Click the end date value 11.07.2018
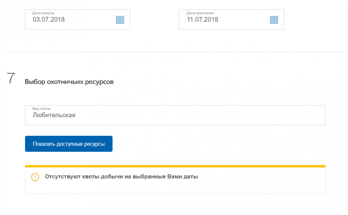348x215 pixels. (x=203, y=19)
